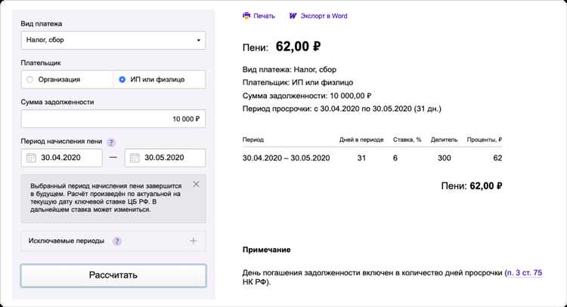Open the help tooltip for Период начисления пени
Image resolution: width=567 pixels, height=307 pixels.
(x=111, y=142)
